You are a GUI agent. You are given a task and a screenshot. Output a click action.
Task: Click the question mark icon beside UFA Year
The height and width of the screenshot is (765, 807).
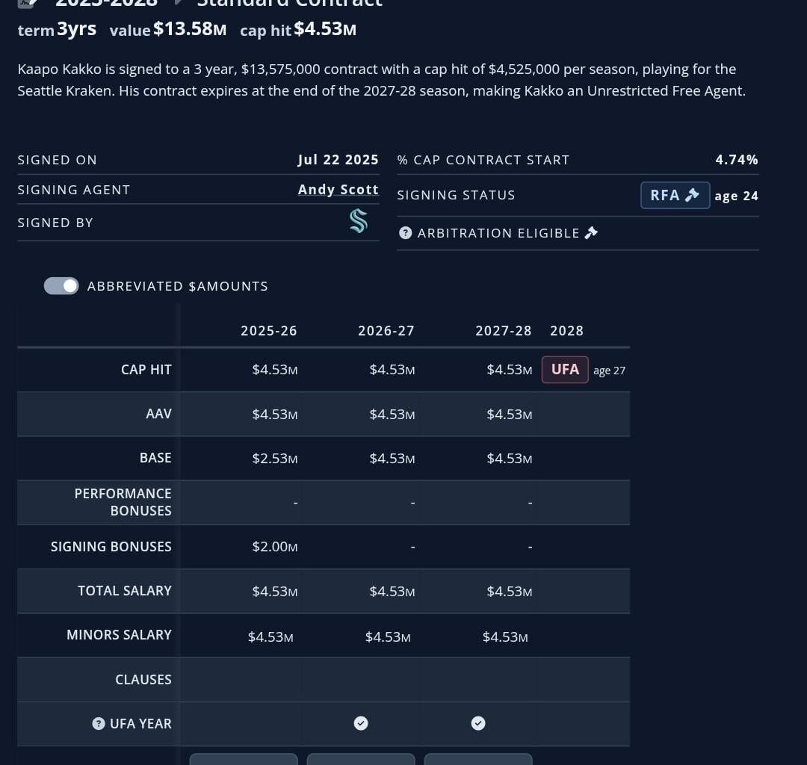[98, 723]
